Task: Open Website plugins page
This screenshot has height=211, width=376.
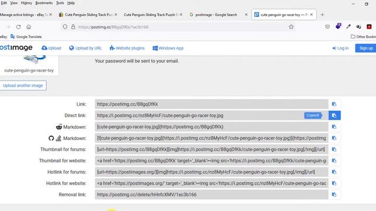Action: [x=127, y=48]
